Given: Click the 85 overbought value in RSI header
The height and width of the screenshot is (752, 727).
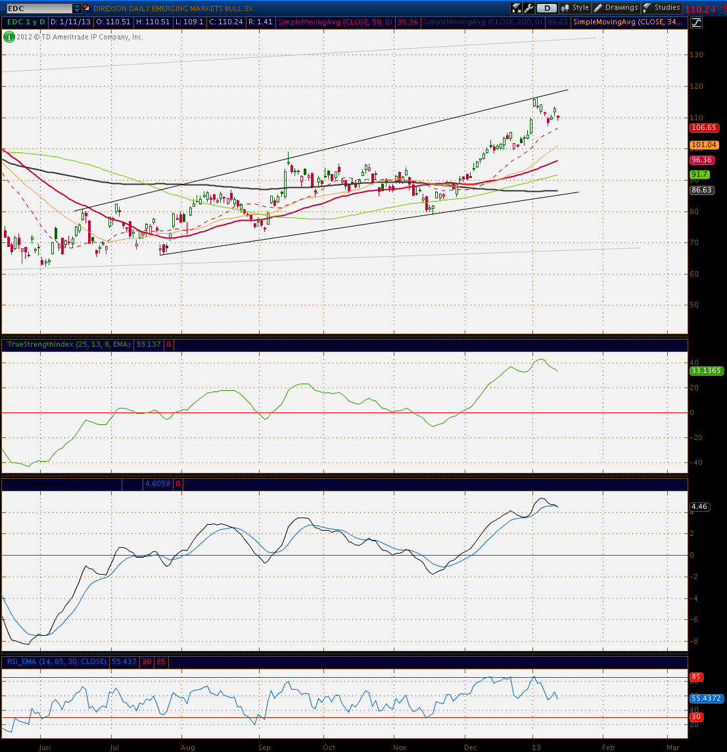Looking at the screenshot, I should pos(161,661).
